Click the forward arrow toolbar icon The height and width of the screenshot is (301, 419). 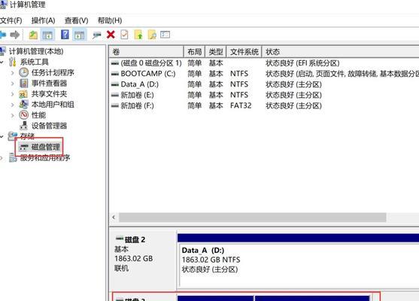[x=15, y=35]
